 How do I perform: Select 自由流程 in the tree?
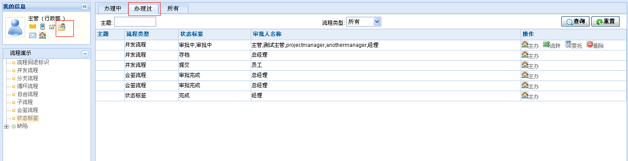tap(27, 94)
